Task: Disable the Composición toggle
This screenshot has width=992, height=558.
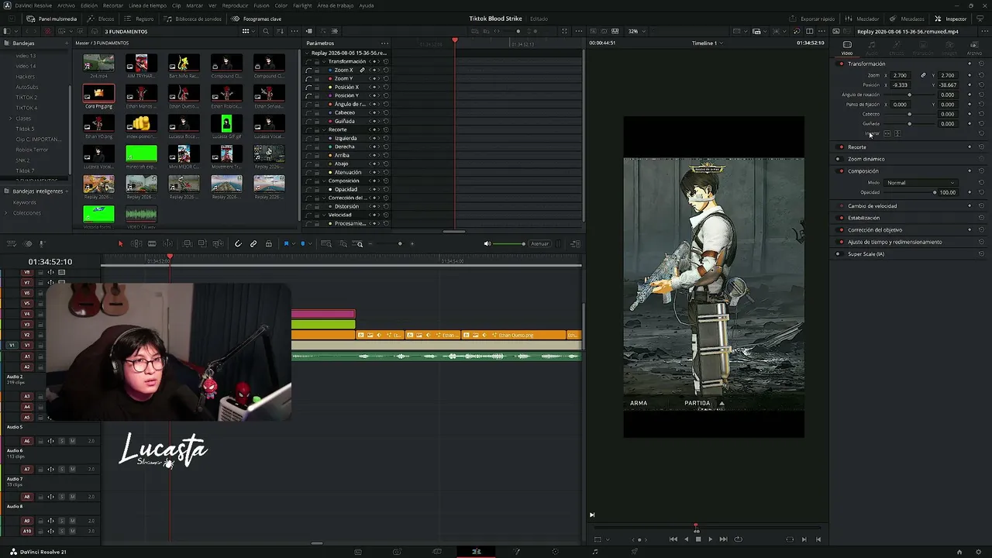Action: (842, 171)
